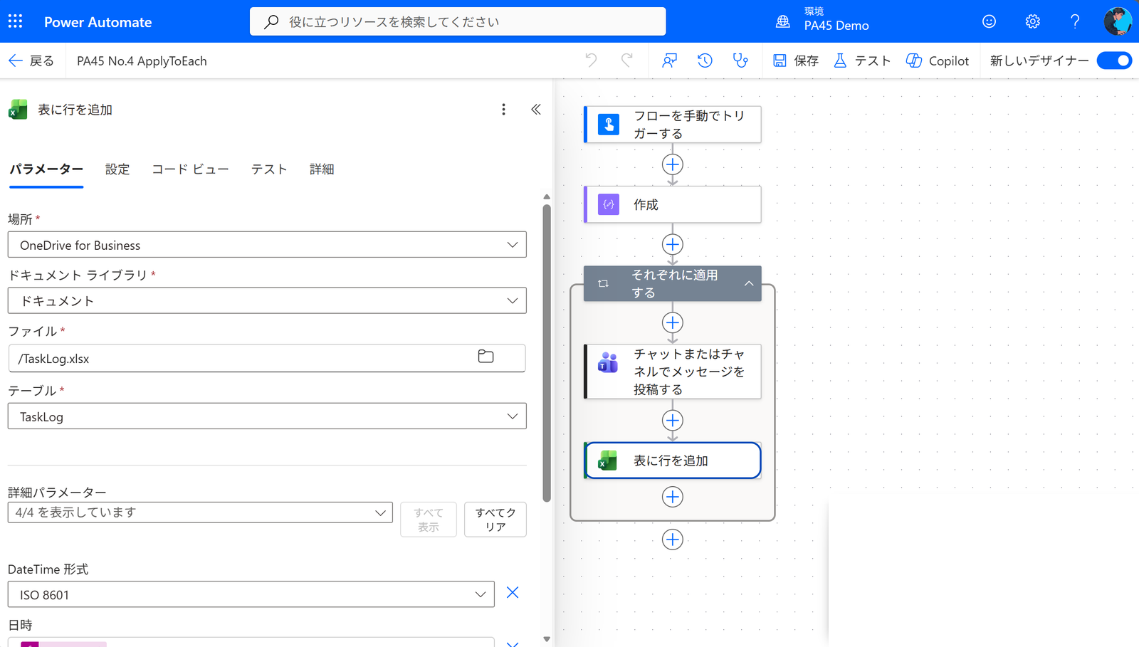The width and height of the screenshot is (1139, 647).
Task: Open the user profile avatar
Action: (x=1118, y=21)
